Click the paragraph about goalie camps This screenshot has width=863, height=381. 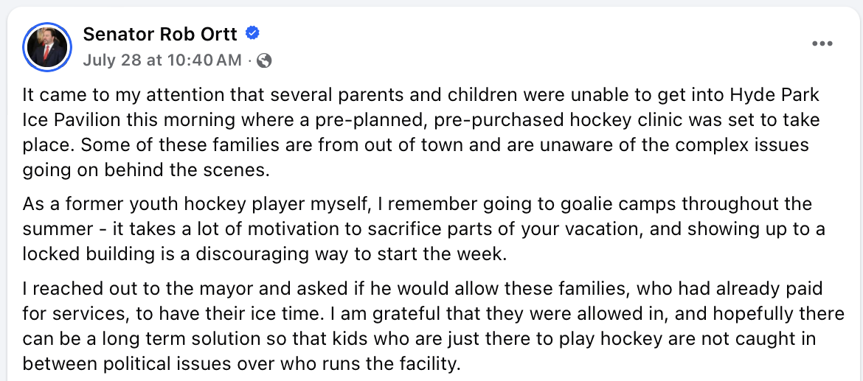click(424, 229)
